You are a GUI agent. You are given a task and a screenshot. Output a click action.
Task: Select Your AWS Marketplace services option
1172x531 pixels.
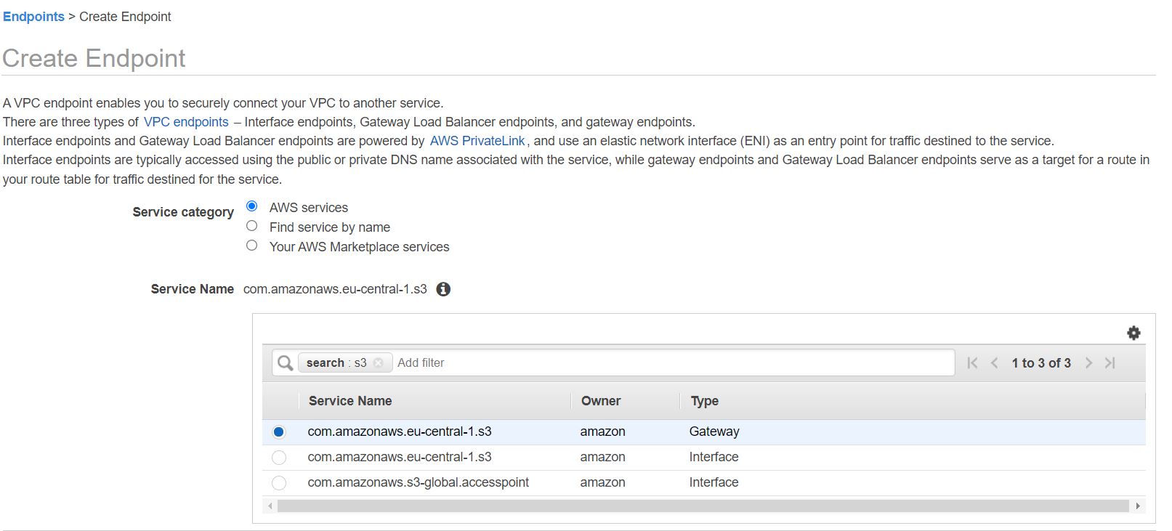pos(252,246)
